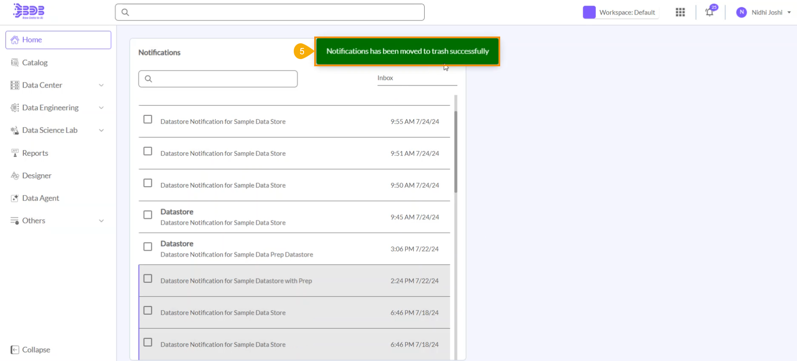Click the Data Agent sidebar icon
This screenshot has width=797, height=361.
tap(15, 198)
